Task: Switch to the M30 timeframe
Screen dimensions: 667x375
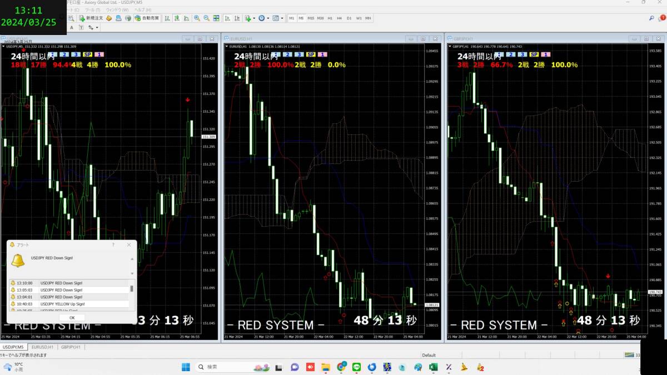Action: (321, 18)
